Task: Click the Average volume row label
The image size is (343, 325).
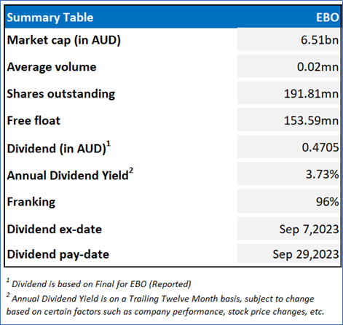Action: pyautogui.click(x=52, y=67)
